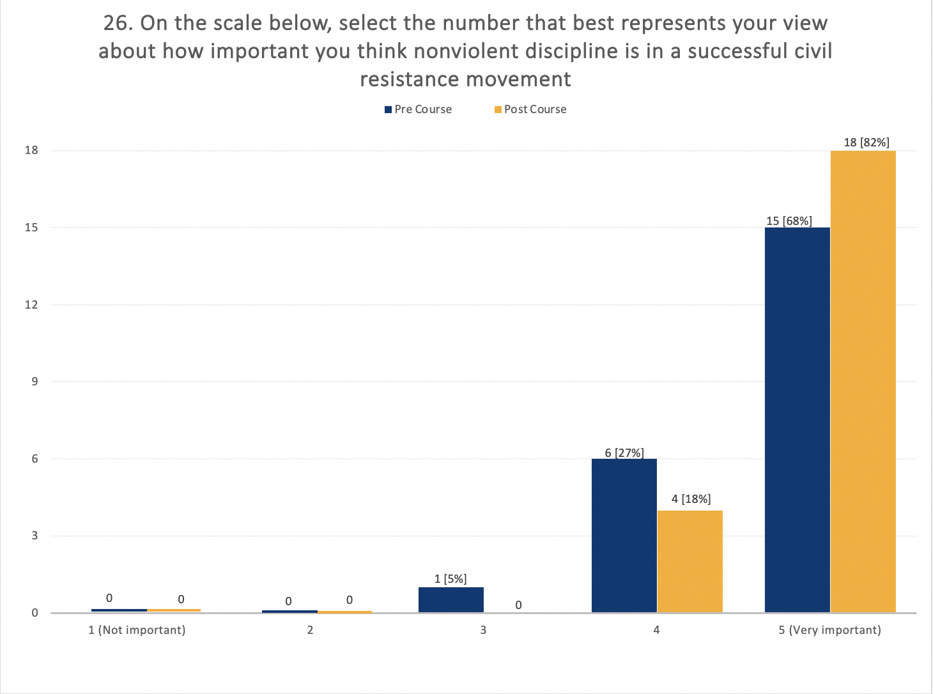Select the Pre Course bar for rating 5
This screenshot has width=933, height=694.
(797, 420)
